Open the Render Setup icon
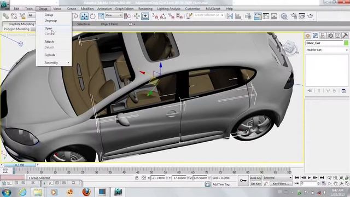 pos(294,16)
